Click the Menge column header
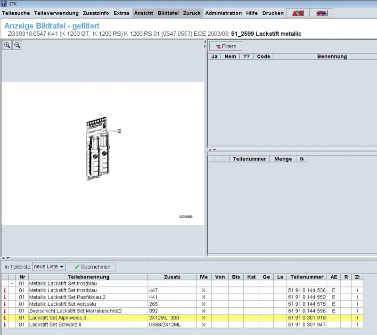 tap(283, 159)
